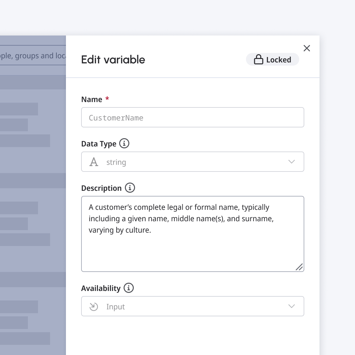
Task: Click the Data Type label text
Action: pyautogui.click(x=99, y=144)
